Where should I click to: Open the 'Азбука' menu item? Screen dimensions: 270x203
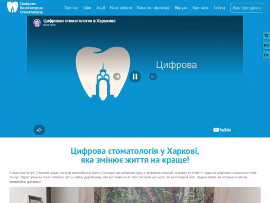(219, 8)
